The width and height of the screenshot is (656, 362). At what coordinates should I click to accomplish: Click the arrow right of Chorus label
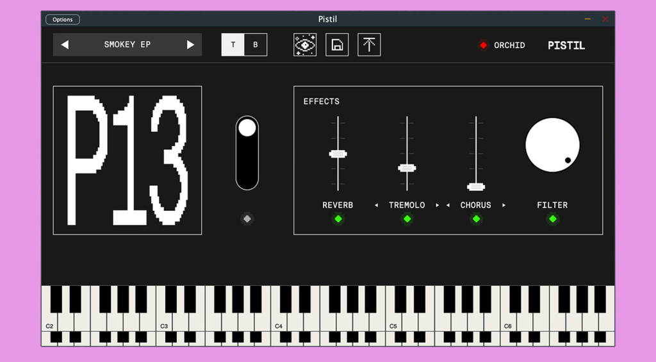click(x=504, y=206)
